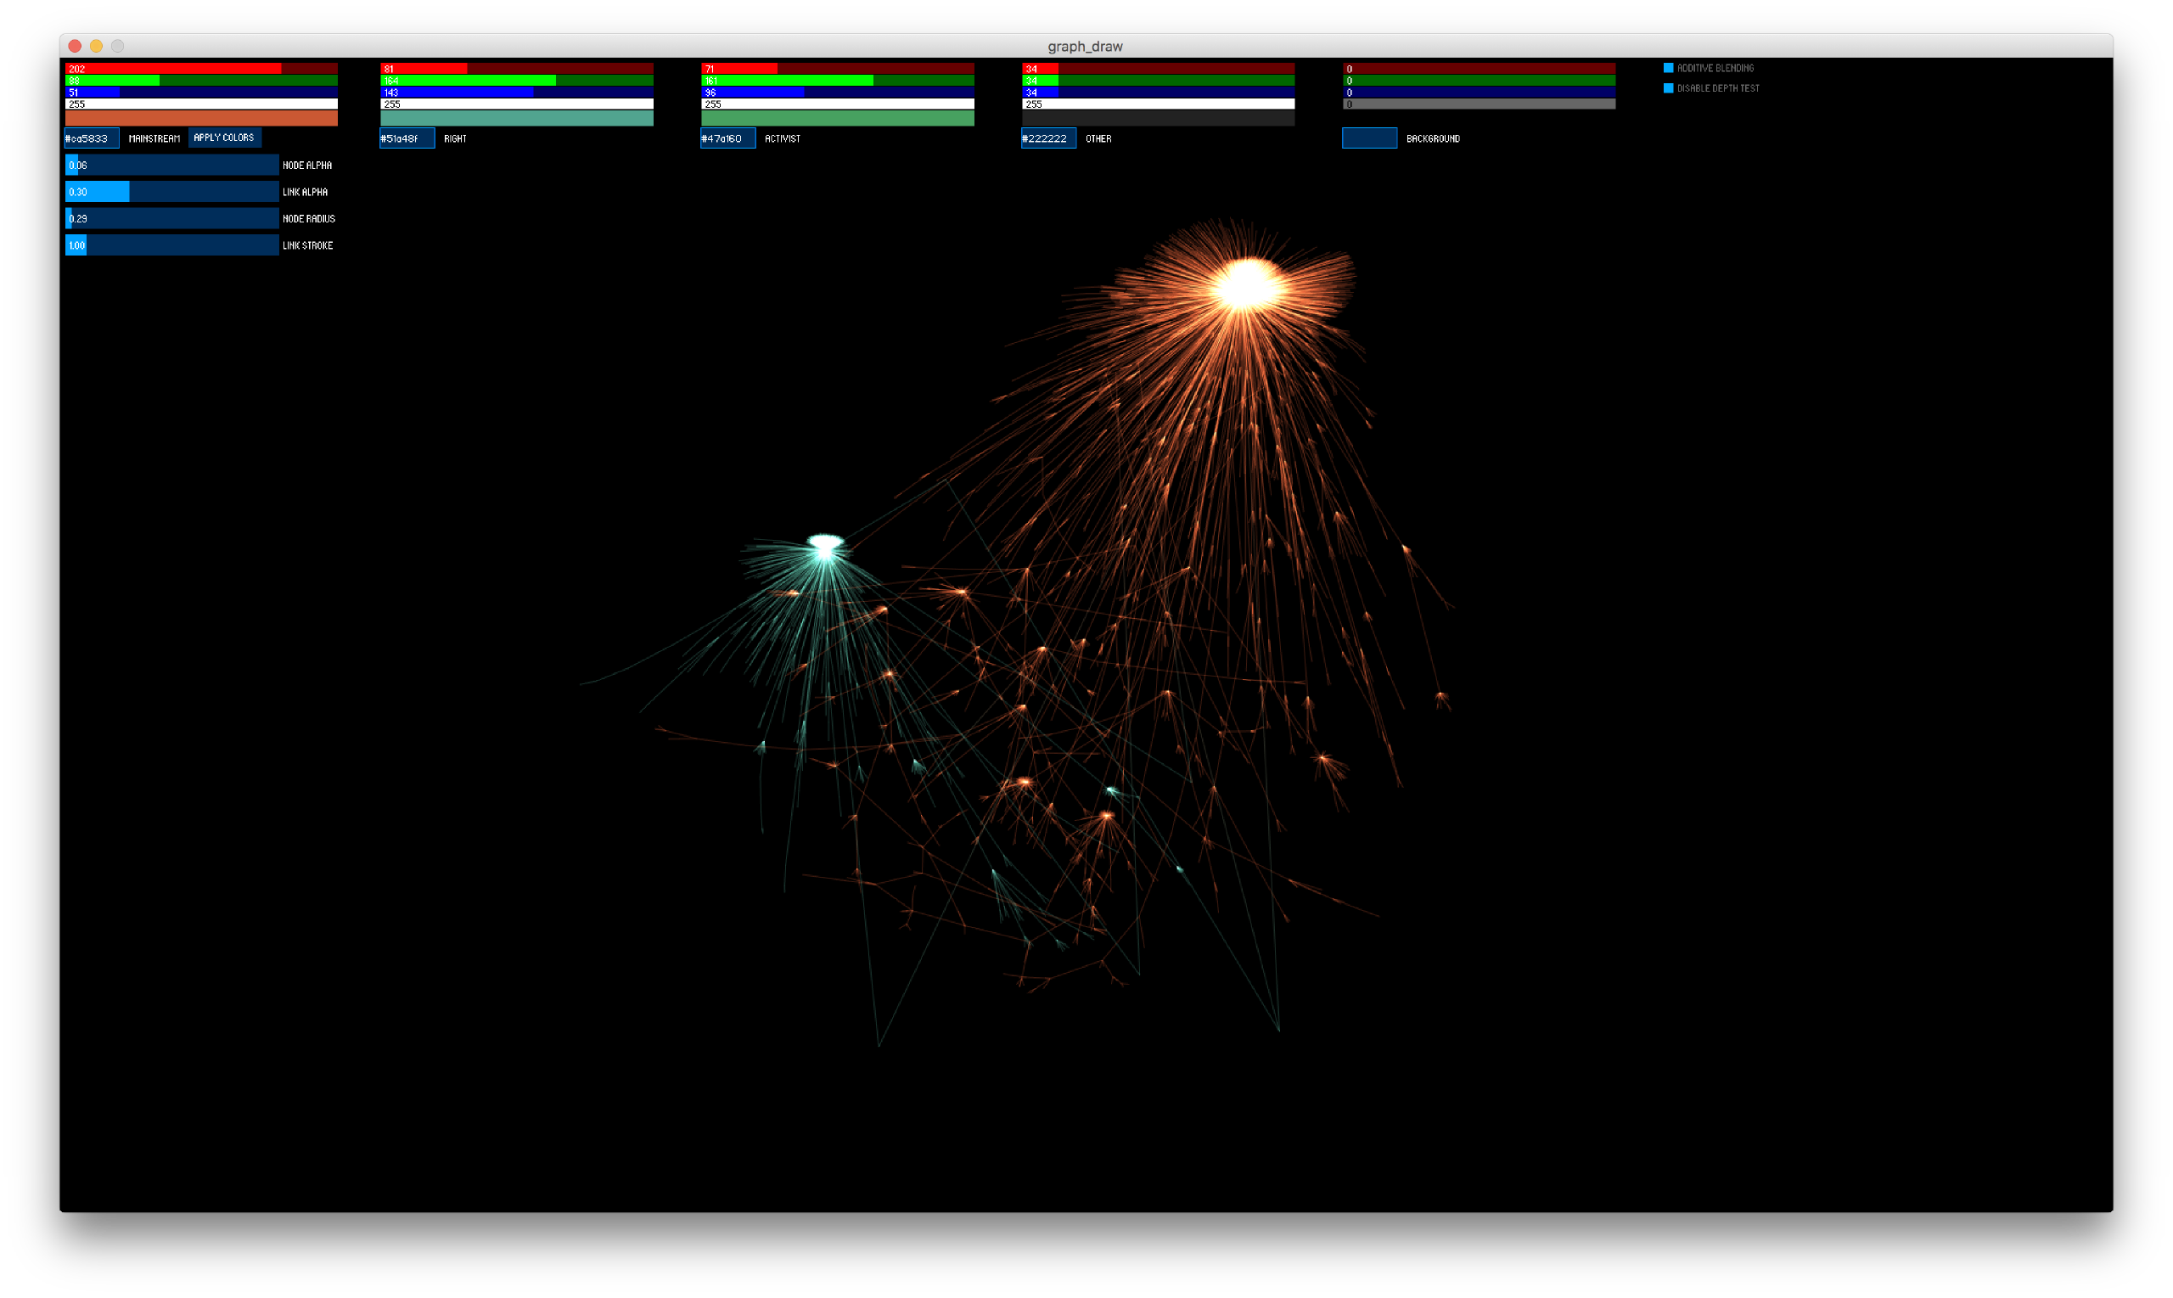
Task: Click the Node Alpha slider
Action: coord(171,166)
